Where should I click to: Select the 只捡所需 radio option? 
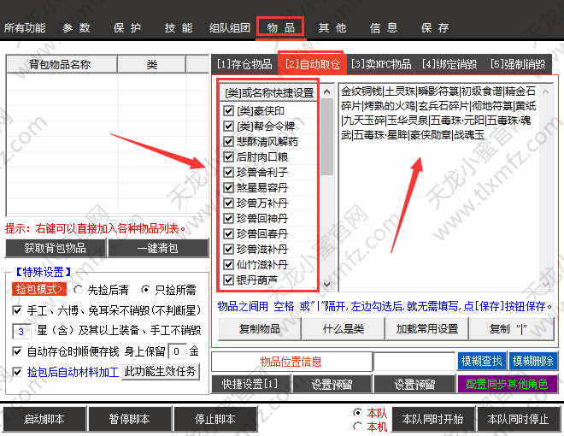click(x=145, y=289)
